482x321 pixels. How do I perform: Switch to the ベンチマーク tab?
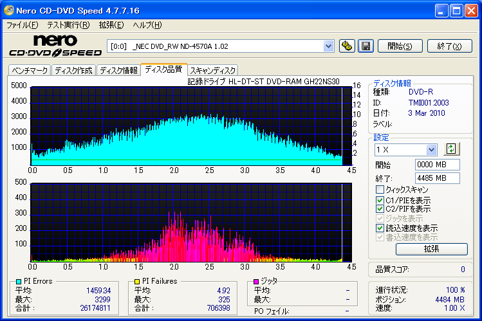coord(30,70)
